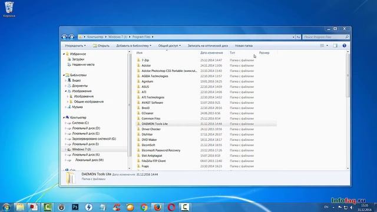Select the DVD Maker folder icon
The height and width of the screenshot is (212, 377).
(138, 140)
